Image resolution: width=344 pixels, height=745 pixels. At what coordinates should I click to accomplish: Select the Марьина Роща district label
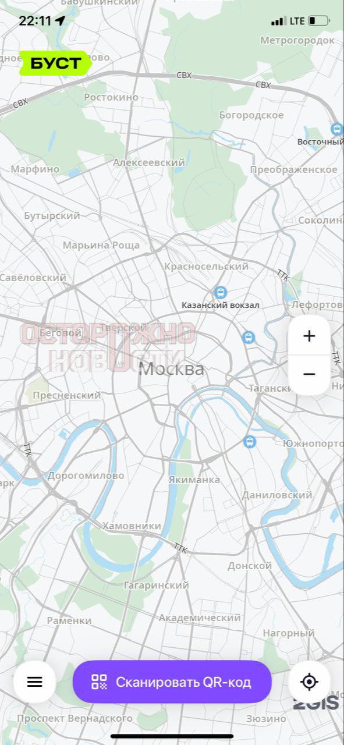[x=101, y=245]
